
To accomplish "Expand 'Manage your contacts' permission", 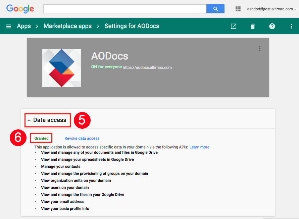I will tap(36, 167).
